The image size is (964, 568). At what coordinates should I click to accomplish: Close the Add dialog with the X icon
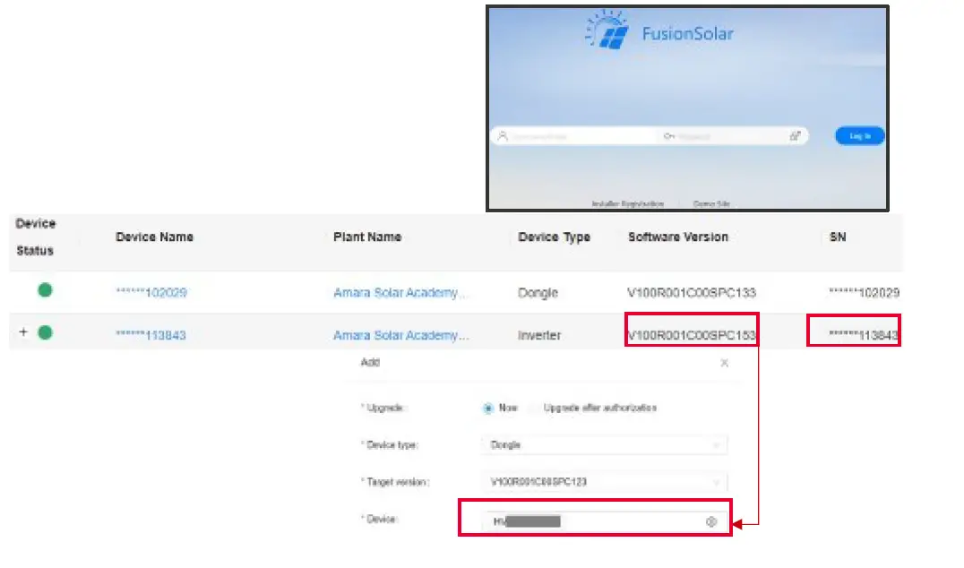(725, 363)
